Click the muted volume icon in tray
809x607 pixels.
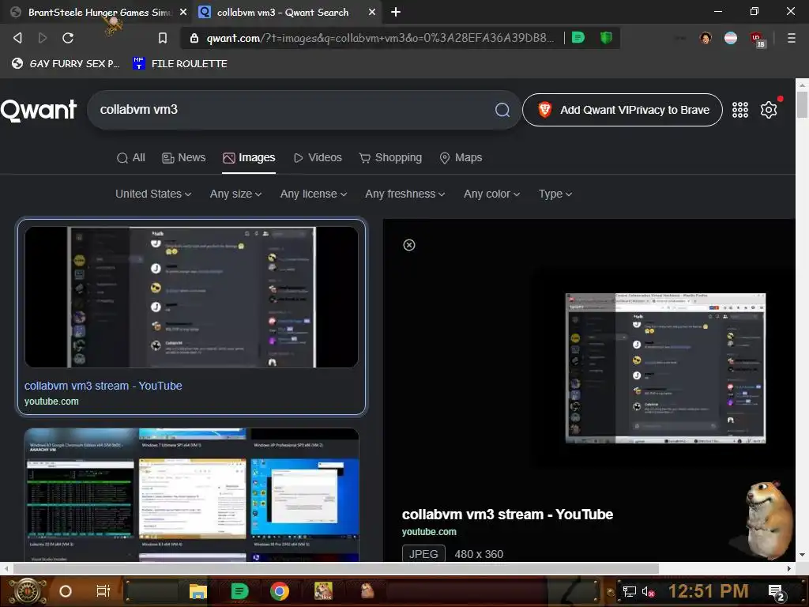click(648, 591)
